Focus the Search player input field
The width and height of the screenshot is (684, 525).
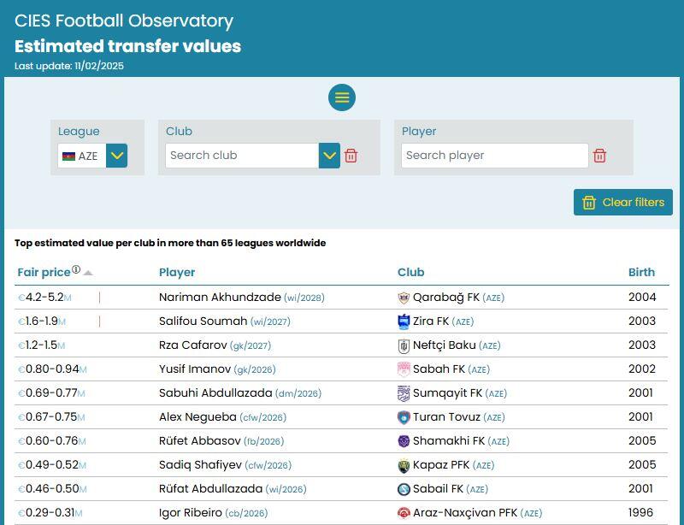pos(495,156)
